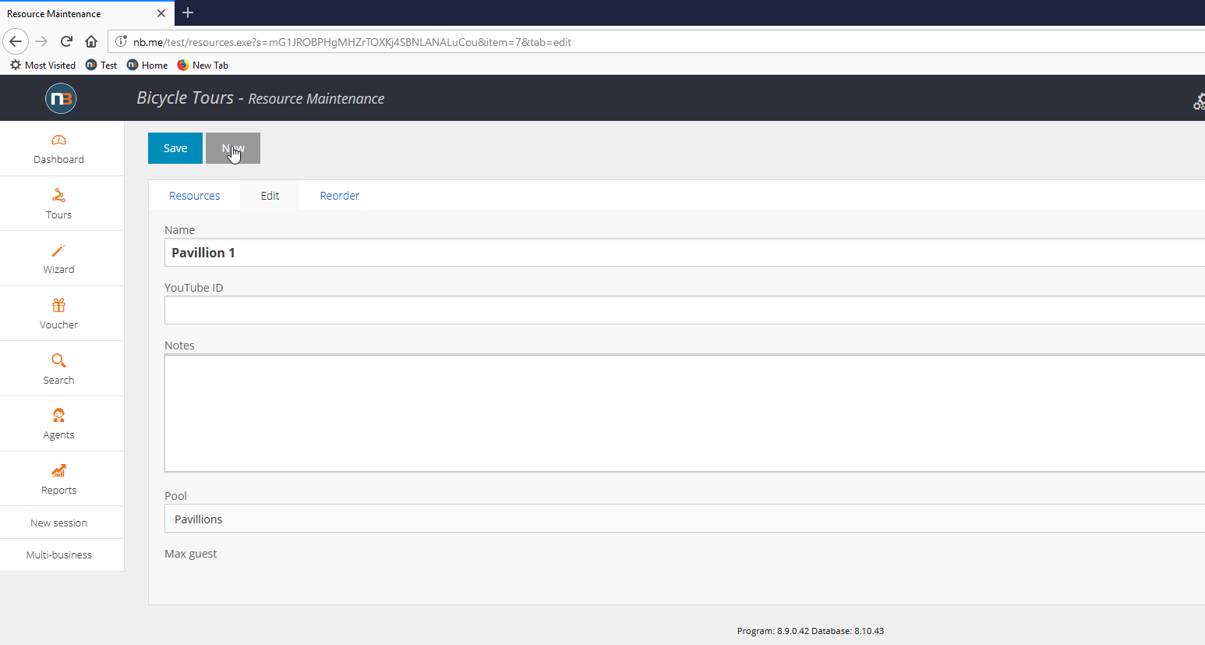Screen dimensions: 1205x645
Task: Click the Bicycle Tours header title
Action: coord(185,97)
